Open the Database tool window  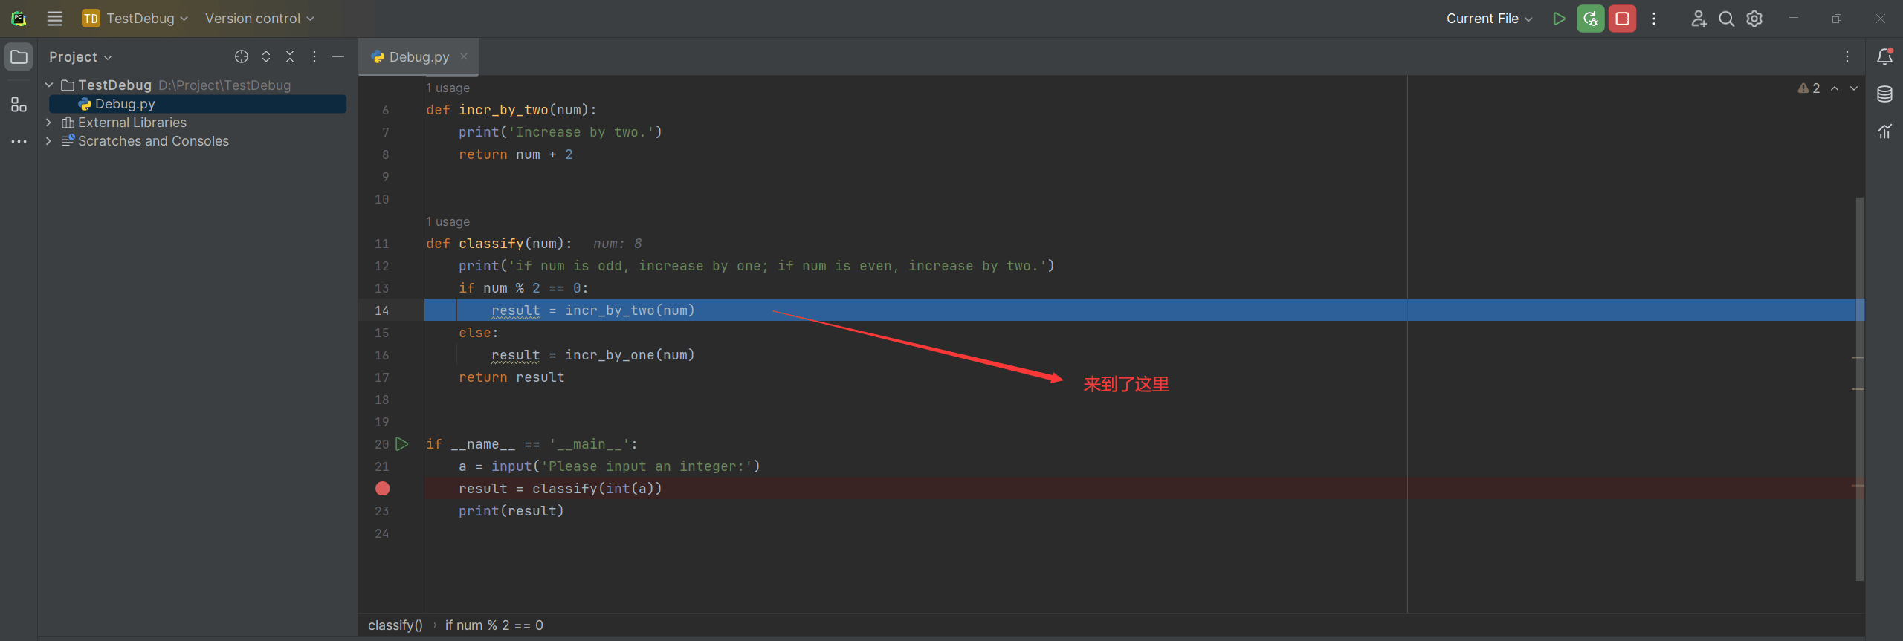pyautogui.click(x=1884, y=94)
